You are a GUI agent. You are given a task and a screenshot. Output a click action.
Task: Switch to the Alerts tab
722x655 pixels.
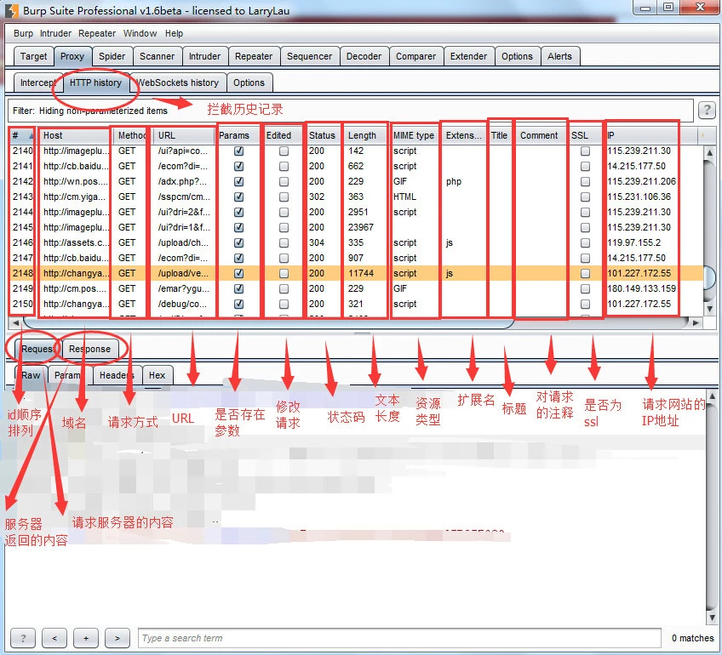[x=560, y=56]
